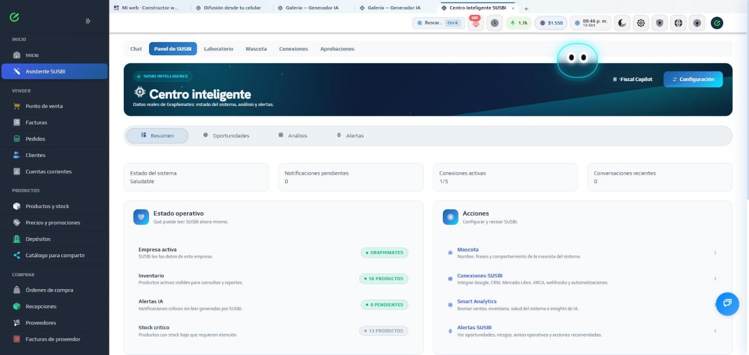Open Fiscal Copilot
This screenshot has height=355, width=749.
[x=632, y=79]
